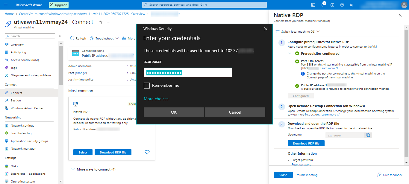This screenshot has height=184, width=409.
Task: Open the Troubleshoot dropdown
Action: 104,38
